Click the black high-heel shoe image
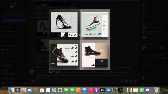Screen dimensions: 168x94 pyautogui.click(x=64, y=24)
